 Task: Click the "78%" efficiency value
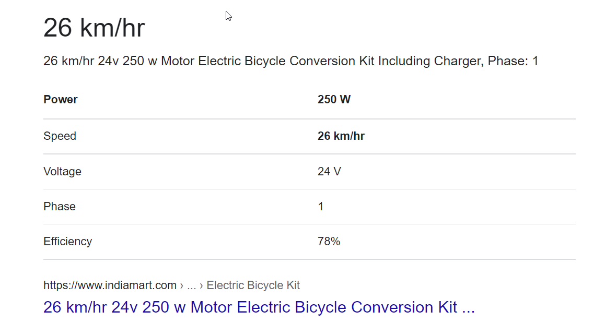click(329, 242)
